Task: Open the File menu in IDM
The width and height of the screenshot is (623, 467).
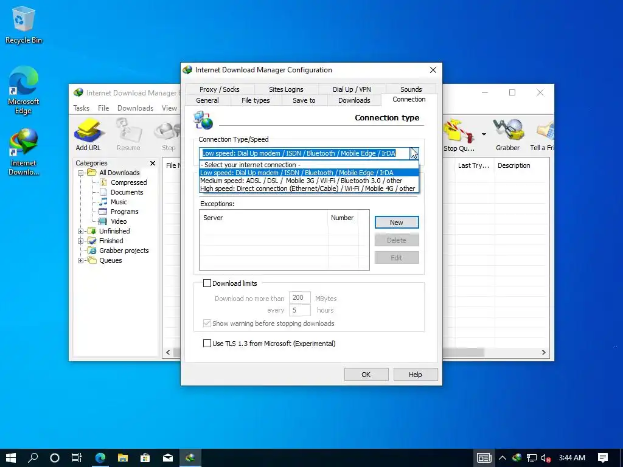Action: [103, 108]
